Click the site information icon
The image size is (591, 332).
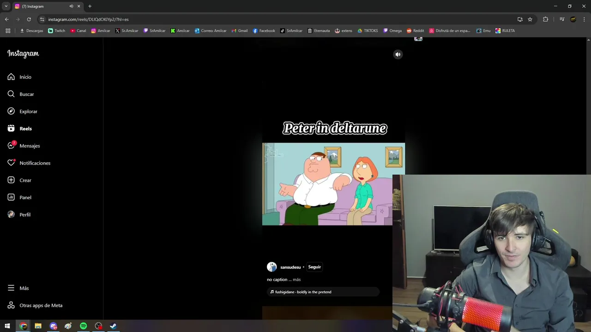click(42, 19)
